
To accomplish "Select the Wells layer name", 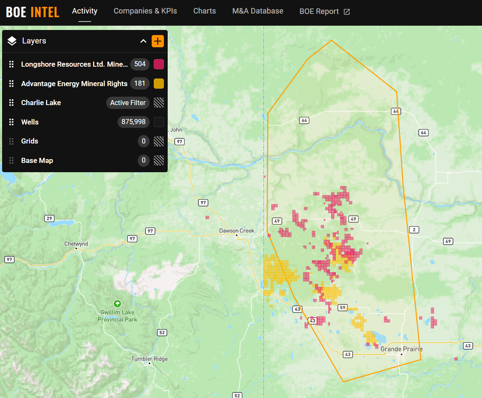I will [x=30, y=122].
